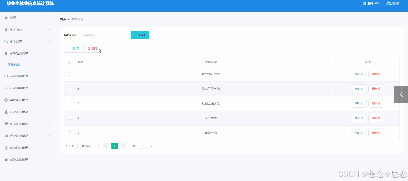Click the icon beside 学院信息管理

click(x=6, y=54)
